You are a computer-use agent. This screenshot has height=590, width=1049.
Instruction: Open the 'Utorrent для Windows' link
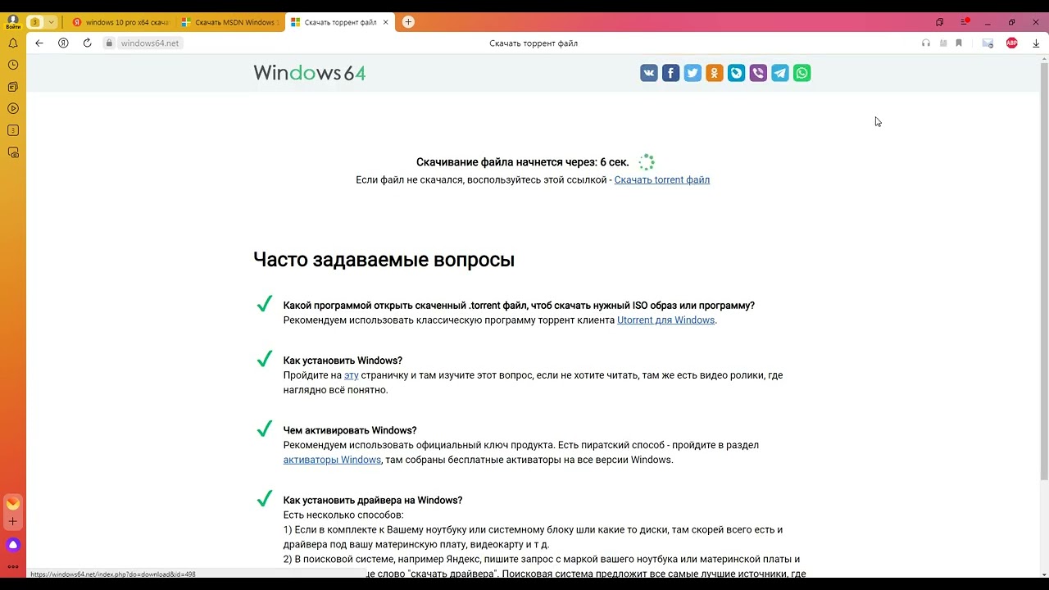point(665,320)
